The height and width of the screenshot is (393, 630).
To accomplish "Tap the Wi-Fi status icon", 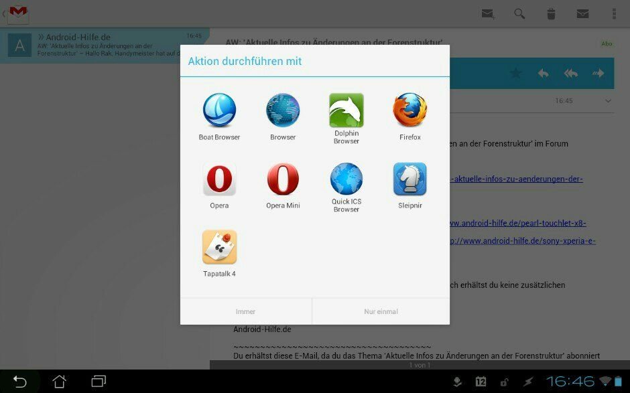I will [x=605, y=381].
